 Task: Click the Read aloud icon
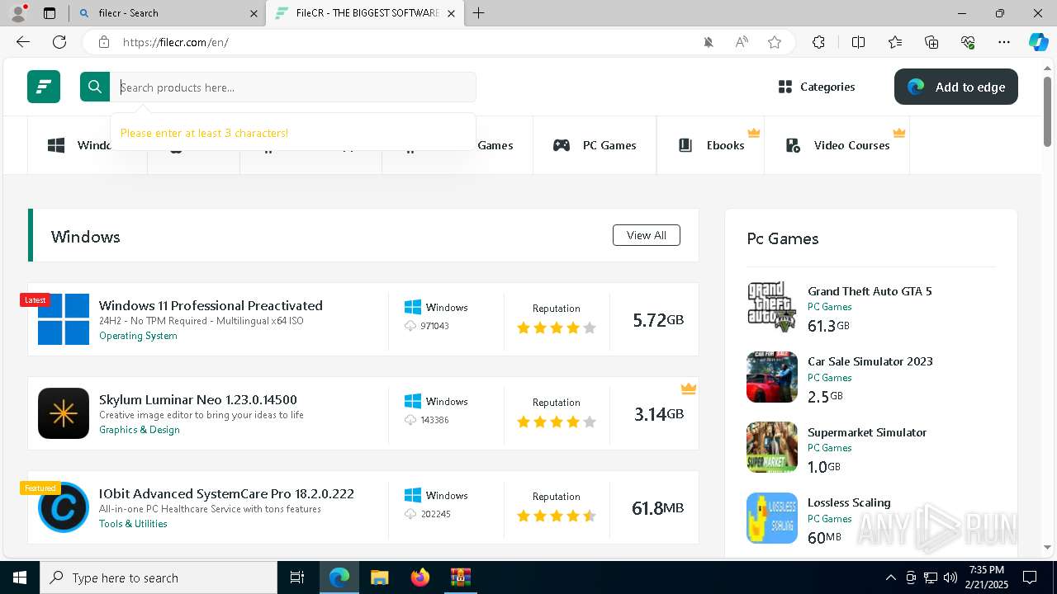[x=742, y=42]
